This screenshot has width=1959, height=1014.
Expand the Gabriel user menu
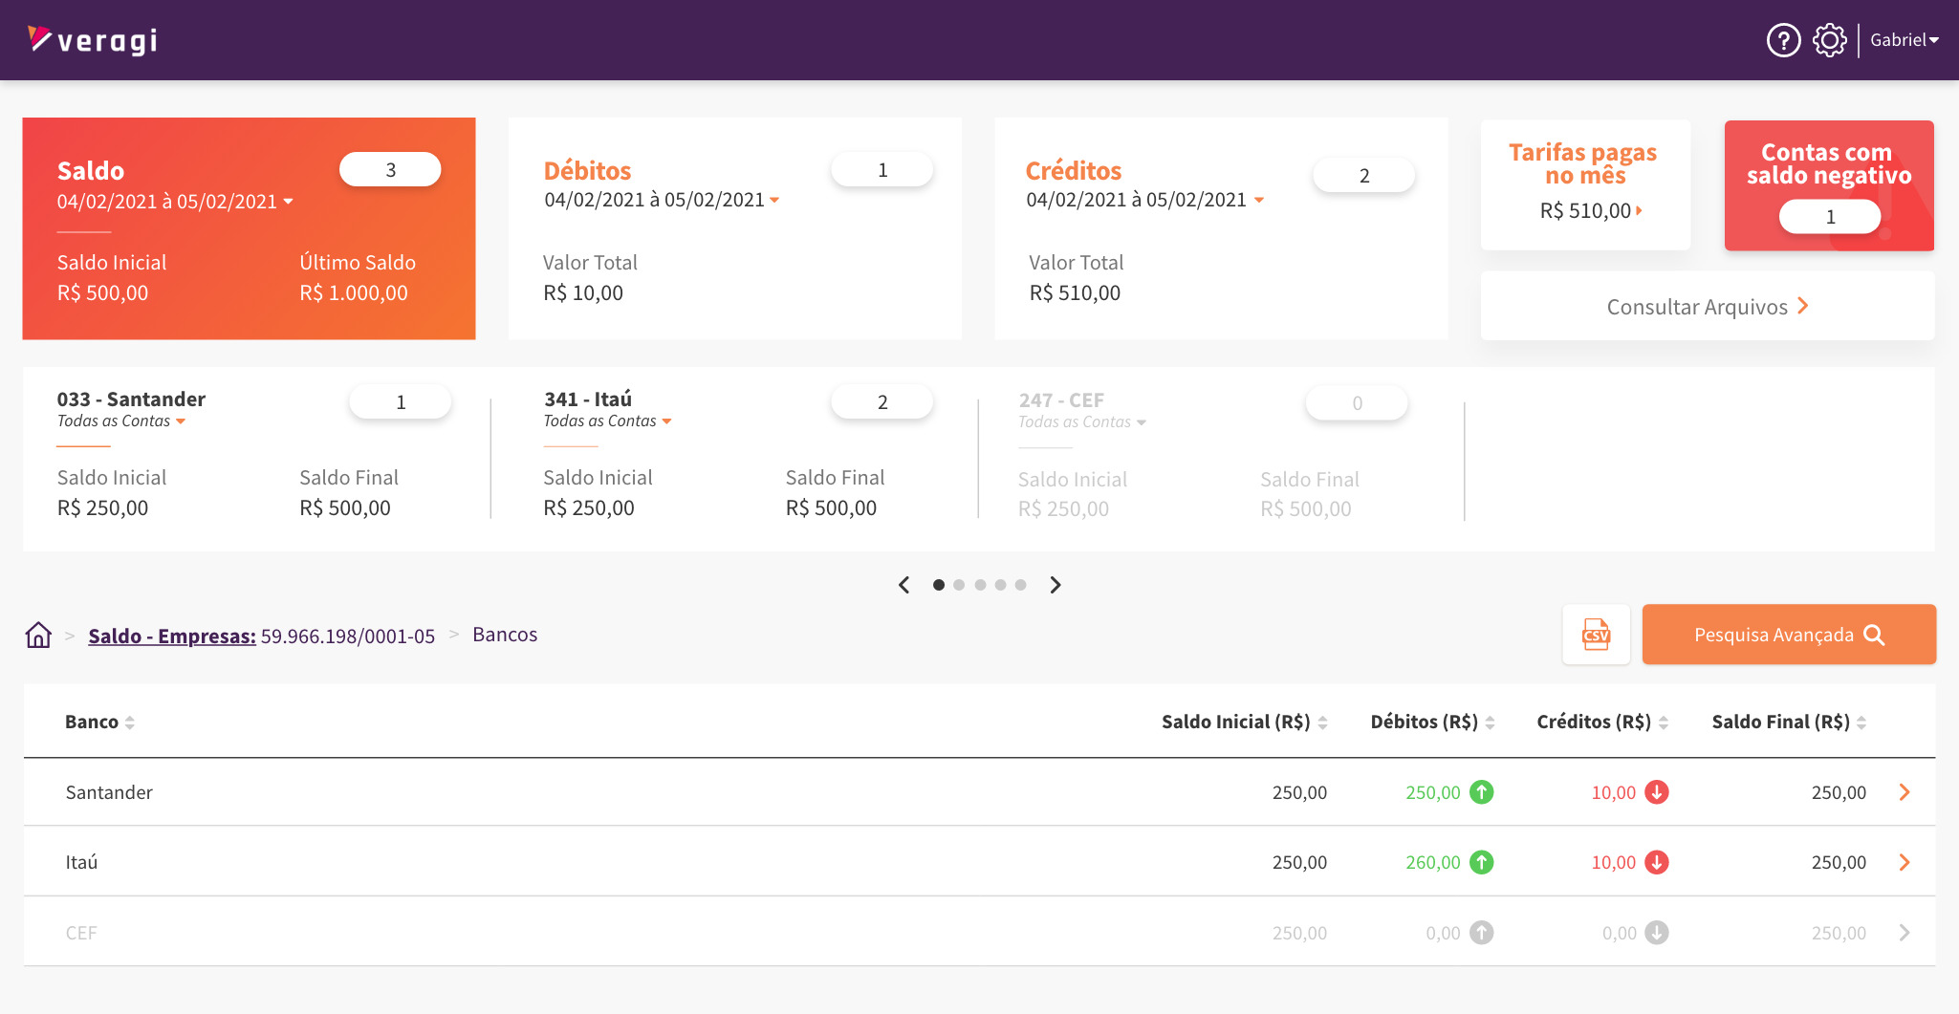pos(1904,40)
